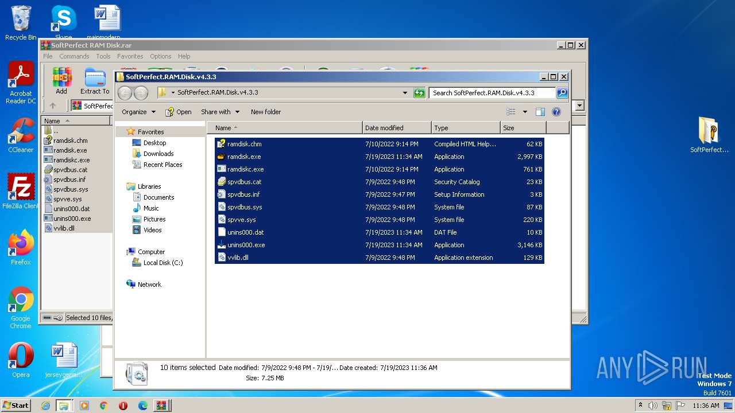Image resolution: width=735 pixels, height=413 pixels.
Task: Click the Explorer Back navigation arrow
Action: tap(125, 92)
